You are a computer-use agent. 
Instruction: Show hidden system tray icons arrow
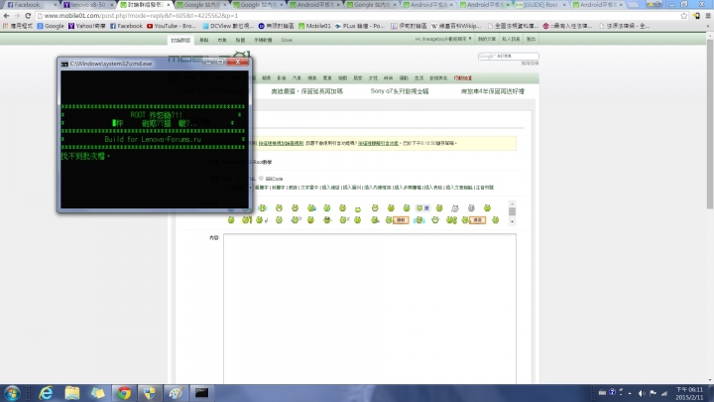click(x=630, y=393)
